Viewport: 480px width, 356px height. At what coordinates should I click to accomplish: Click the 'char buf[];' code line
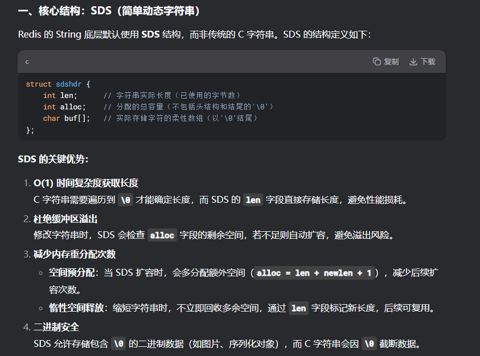pyautogui.click(x=67, y=118)
